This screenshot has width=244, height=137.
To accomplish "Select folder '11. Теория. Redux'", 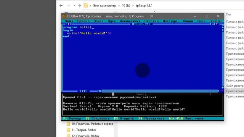I will (x=84, y=130).
